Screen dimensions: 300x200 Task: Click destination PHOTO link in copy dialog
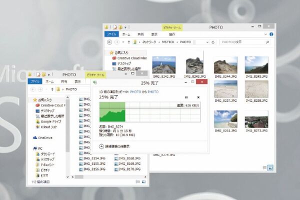(153, 92)
